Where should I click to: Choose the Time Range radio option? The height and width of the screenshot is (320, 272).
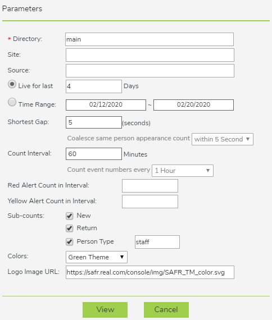pos(12,102)
